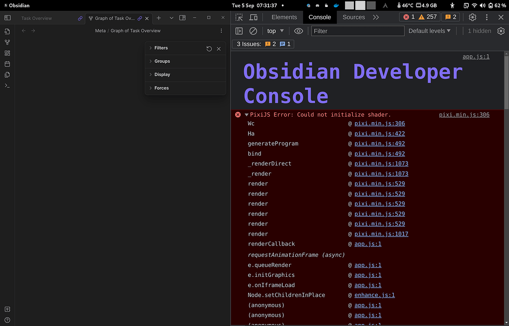
Task: Open the terminal icon in the left ribbon
Action: pos(7,85)
